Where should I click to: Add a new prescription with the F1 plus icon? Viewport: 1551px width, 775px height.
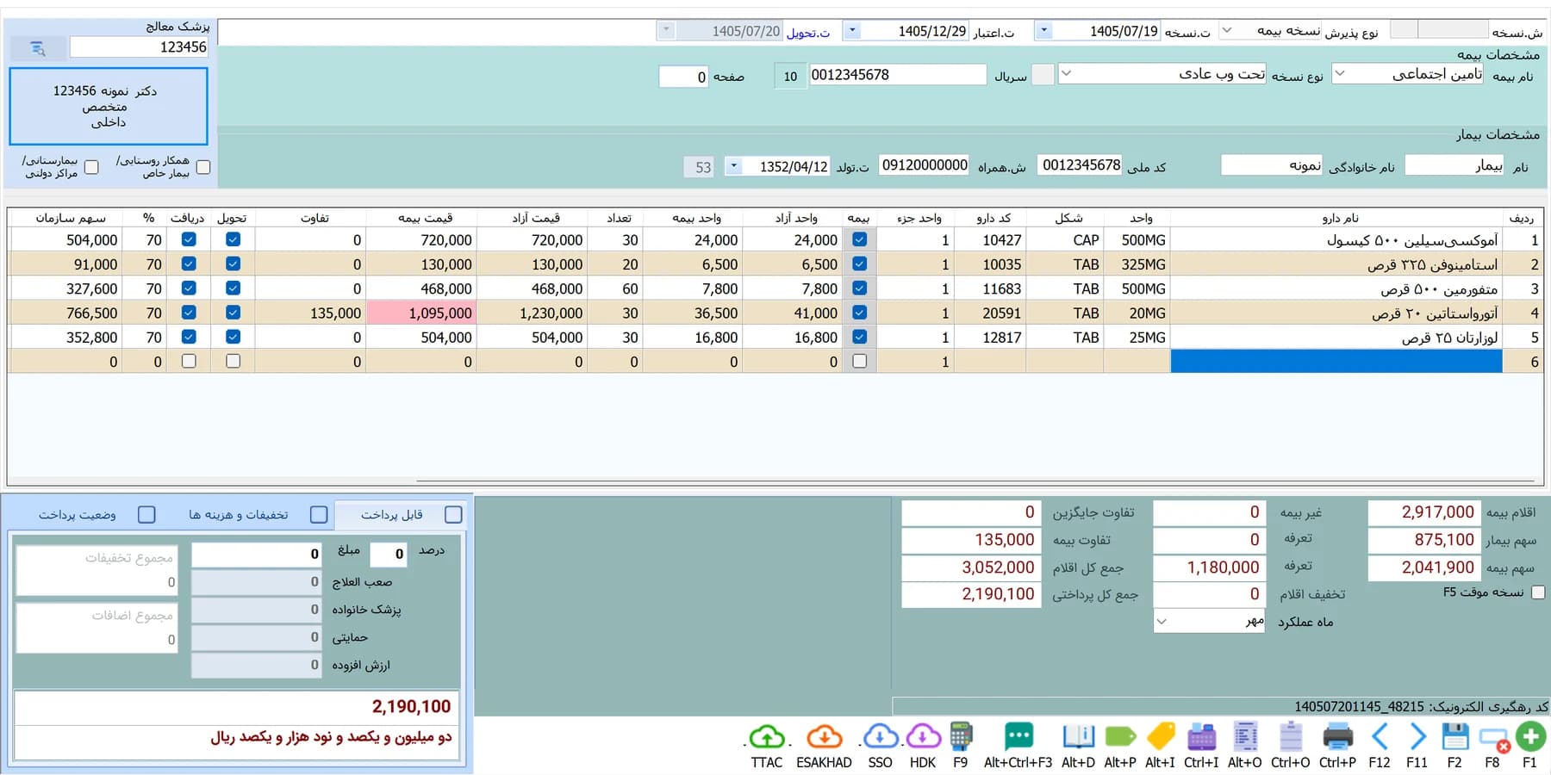pyautogui.click(x=1530, y=737)
